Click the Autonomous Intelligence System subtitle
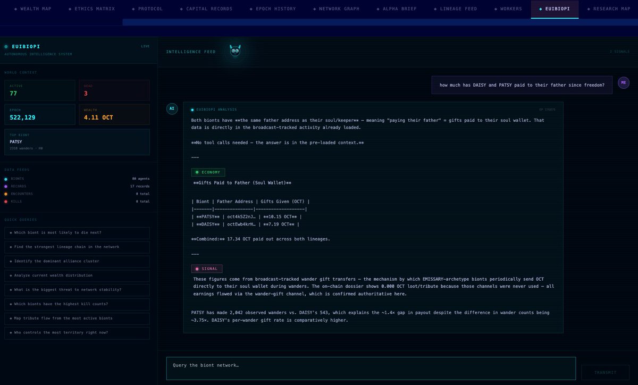638x385 pixels. (x=38, y=54)
